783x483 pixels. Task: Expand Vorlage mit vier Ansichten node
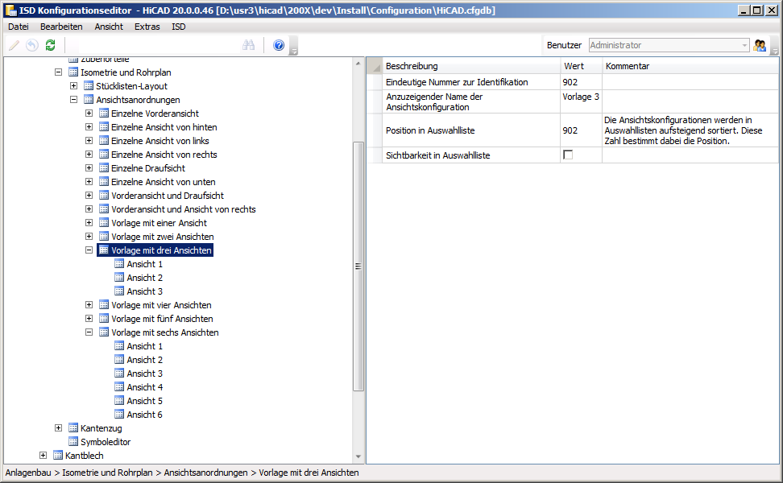(89, 305)
